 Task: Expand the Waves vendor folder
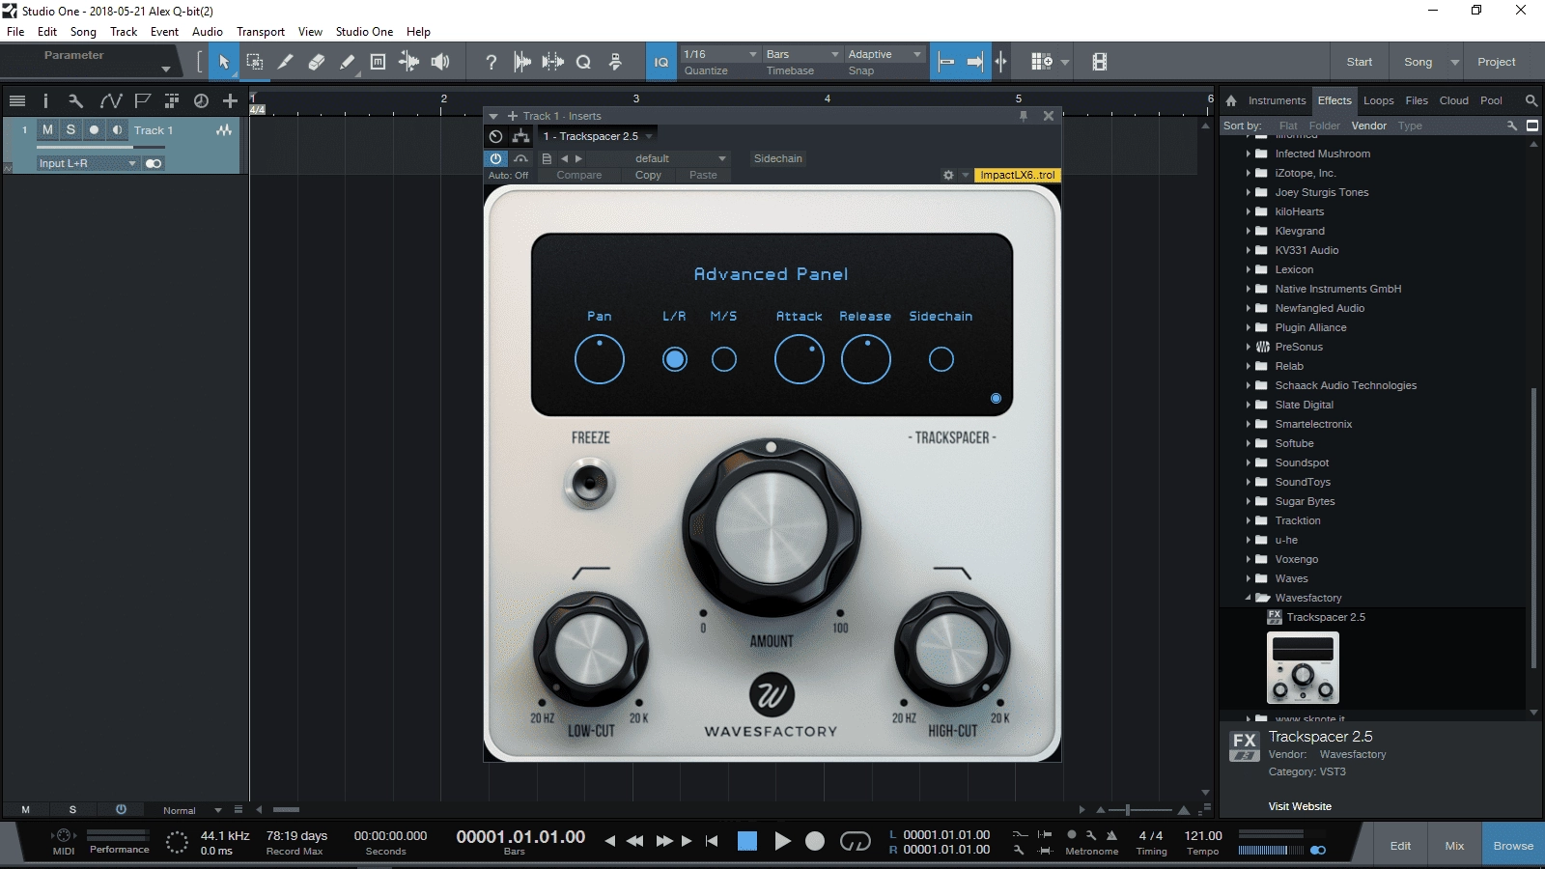tap(1248, 578)
